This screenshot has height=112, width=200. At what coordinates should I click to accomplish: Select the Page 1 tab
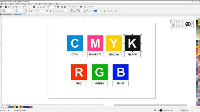tap(21, 105)
